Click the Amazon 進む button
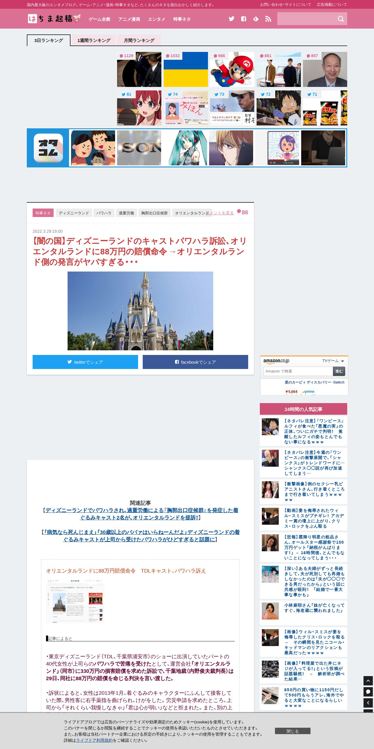This screenshot has height=749, width=374. (x=339, y=371)
